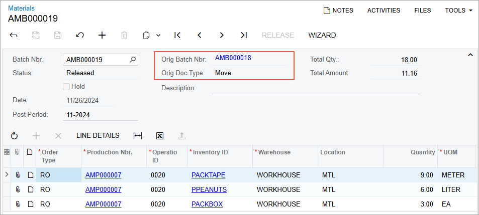
Task: Go to next record arrow
Action: 222,35
